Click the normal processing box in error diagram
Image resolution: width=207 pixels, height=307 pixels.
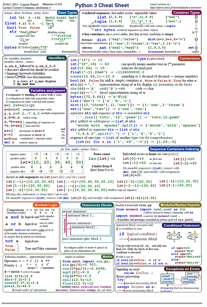(167, 279)
